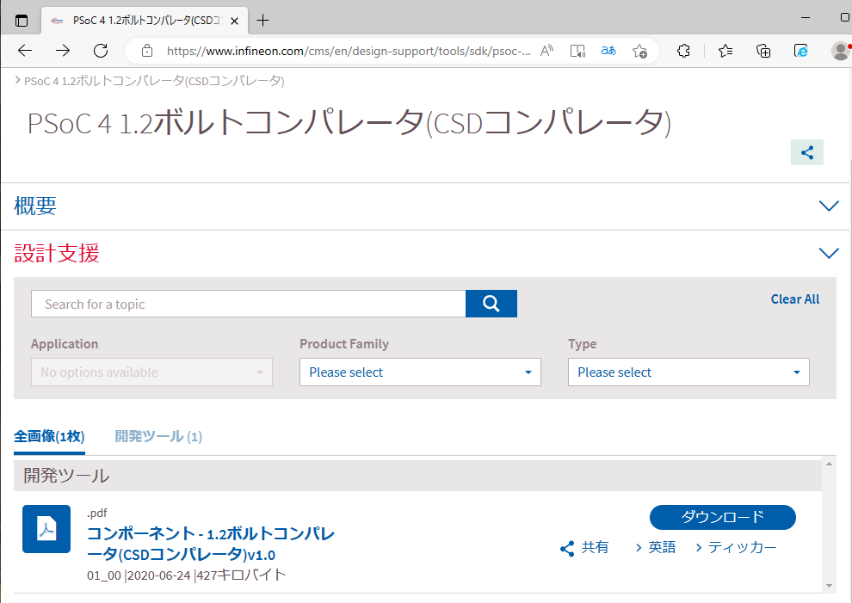
Task: Click the 概要 section heading
Action: pos(35,206)
